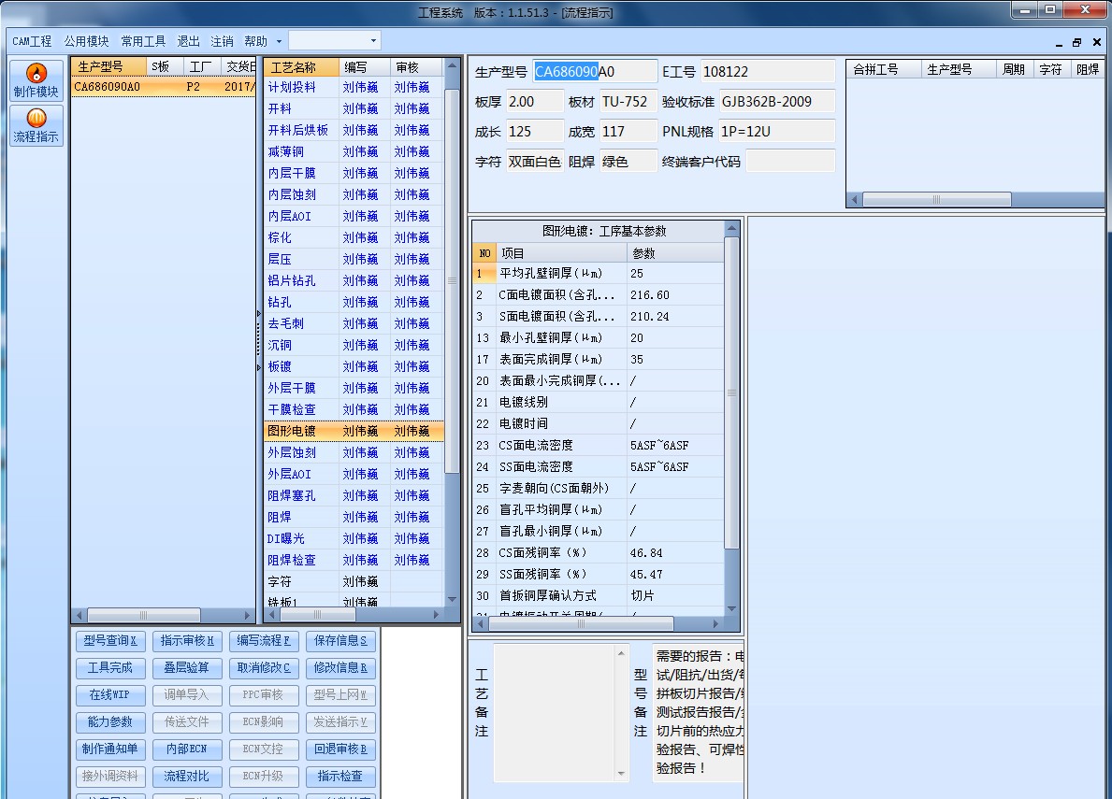The height and width of the screenshot is (799, 1112).
Task: Select the 开料后烘板 process row
Action: (354, 130)
